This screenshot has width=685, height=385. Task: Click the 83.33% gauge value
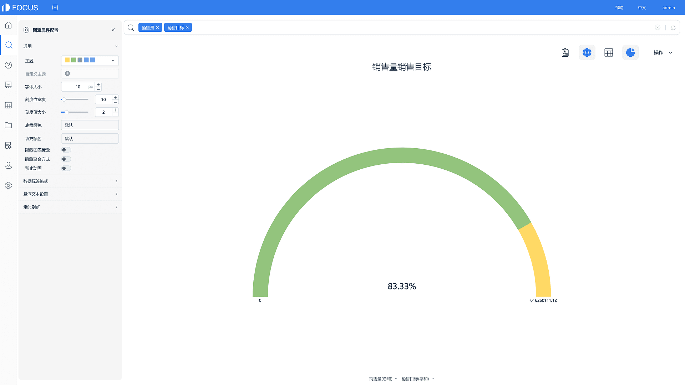(x=402, y=286)
